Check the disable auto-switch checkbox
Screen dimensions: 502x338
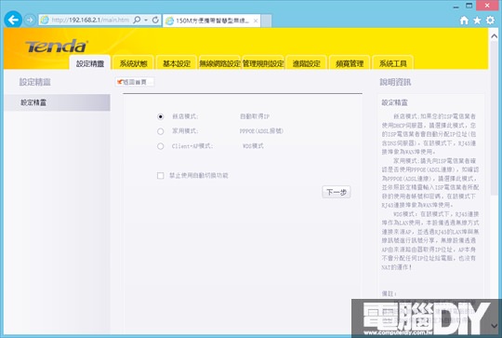pyautogui.click(x=161, y=175)
